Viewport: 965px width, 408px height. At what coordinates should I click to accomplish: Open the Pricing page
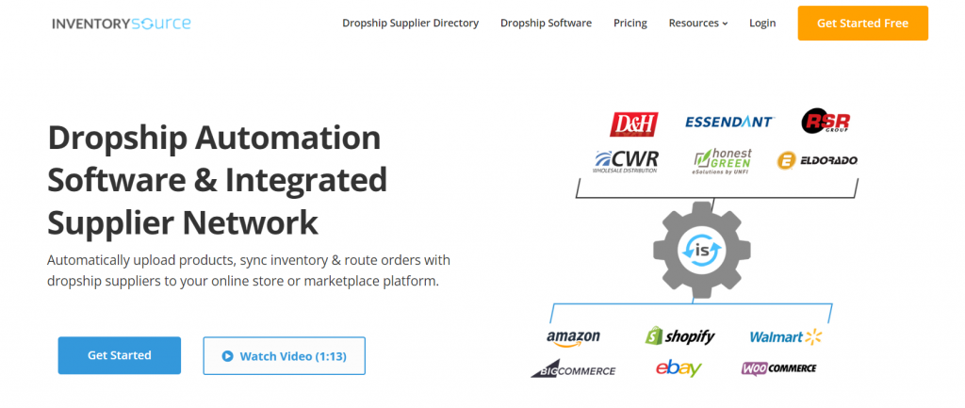point(630,24)
